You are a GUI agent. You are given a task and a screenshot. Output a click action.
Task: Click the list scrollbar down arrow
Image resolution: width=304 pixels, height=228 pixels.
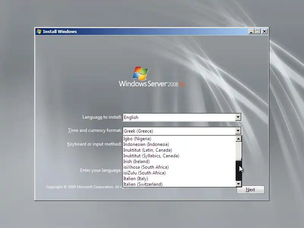coord(239,184)
